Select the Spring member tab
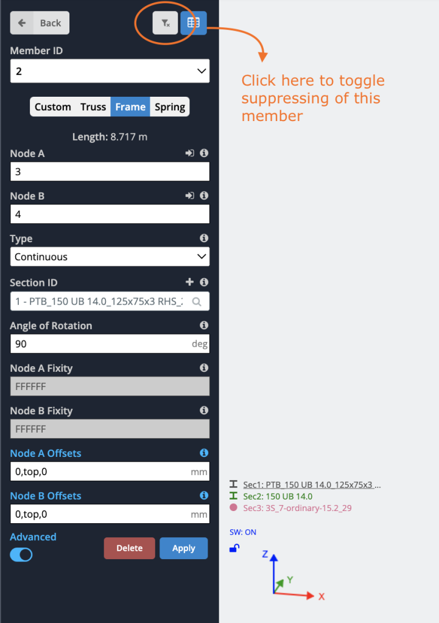The height and width of the screenshot is (623, 439). click(x=170, y=107)
